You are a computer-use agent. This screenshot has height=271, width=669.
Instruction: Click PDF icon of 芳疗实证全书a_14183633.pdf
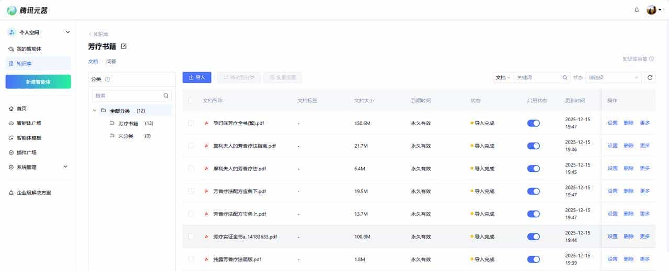[206, 237]
